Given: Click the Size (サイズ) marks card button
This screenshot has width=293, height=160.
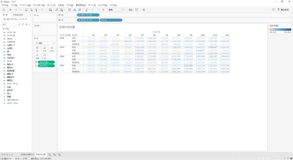Looking at the screenshot, I should point(45,49).
